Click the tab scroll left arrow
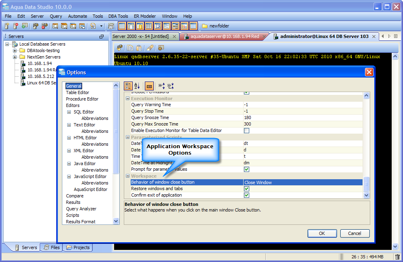The height and width of the screenshot is (262, 403). (x=383, y=36)
